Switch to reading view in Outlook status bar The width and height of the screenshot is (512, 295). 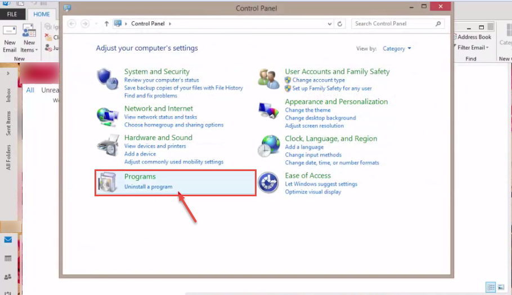(x=501, y=287)
